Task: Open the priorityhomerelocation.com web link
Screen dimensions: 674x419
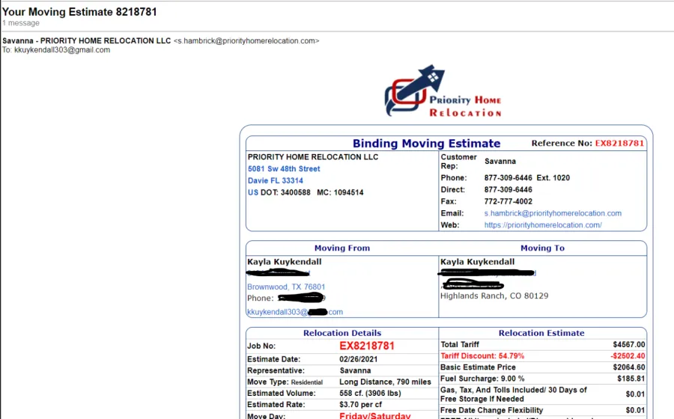Action: (543, 225)
